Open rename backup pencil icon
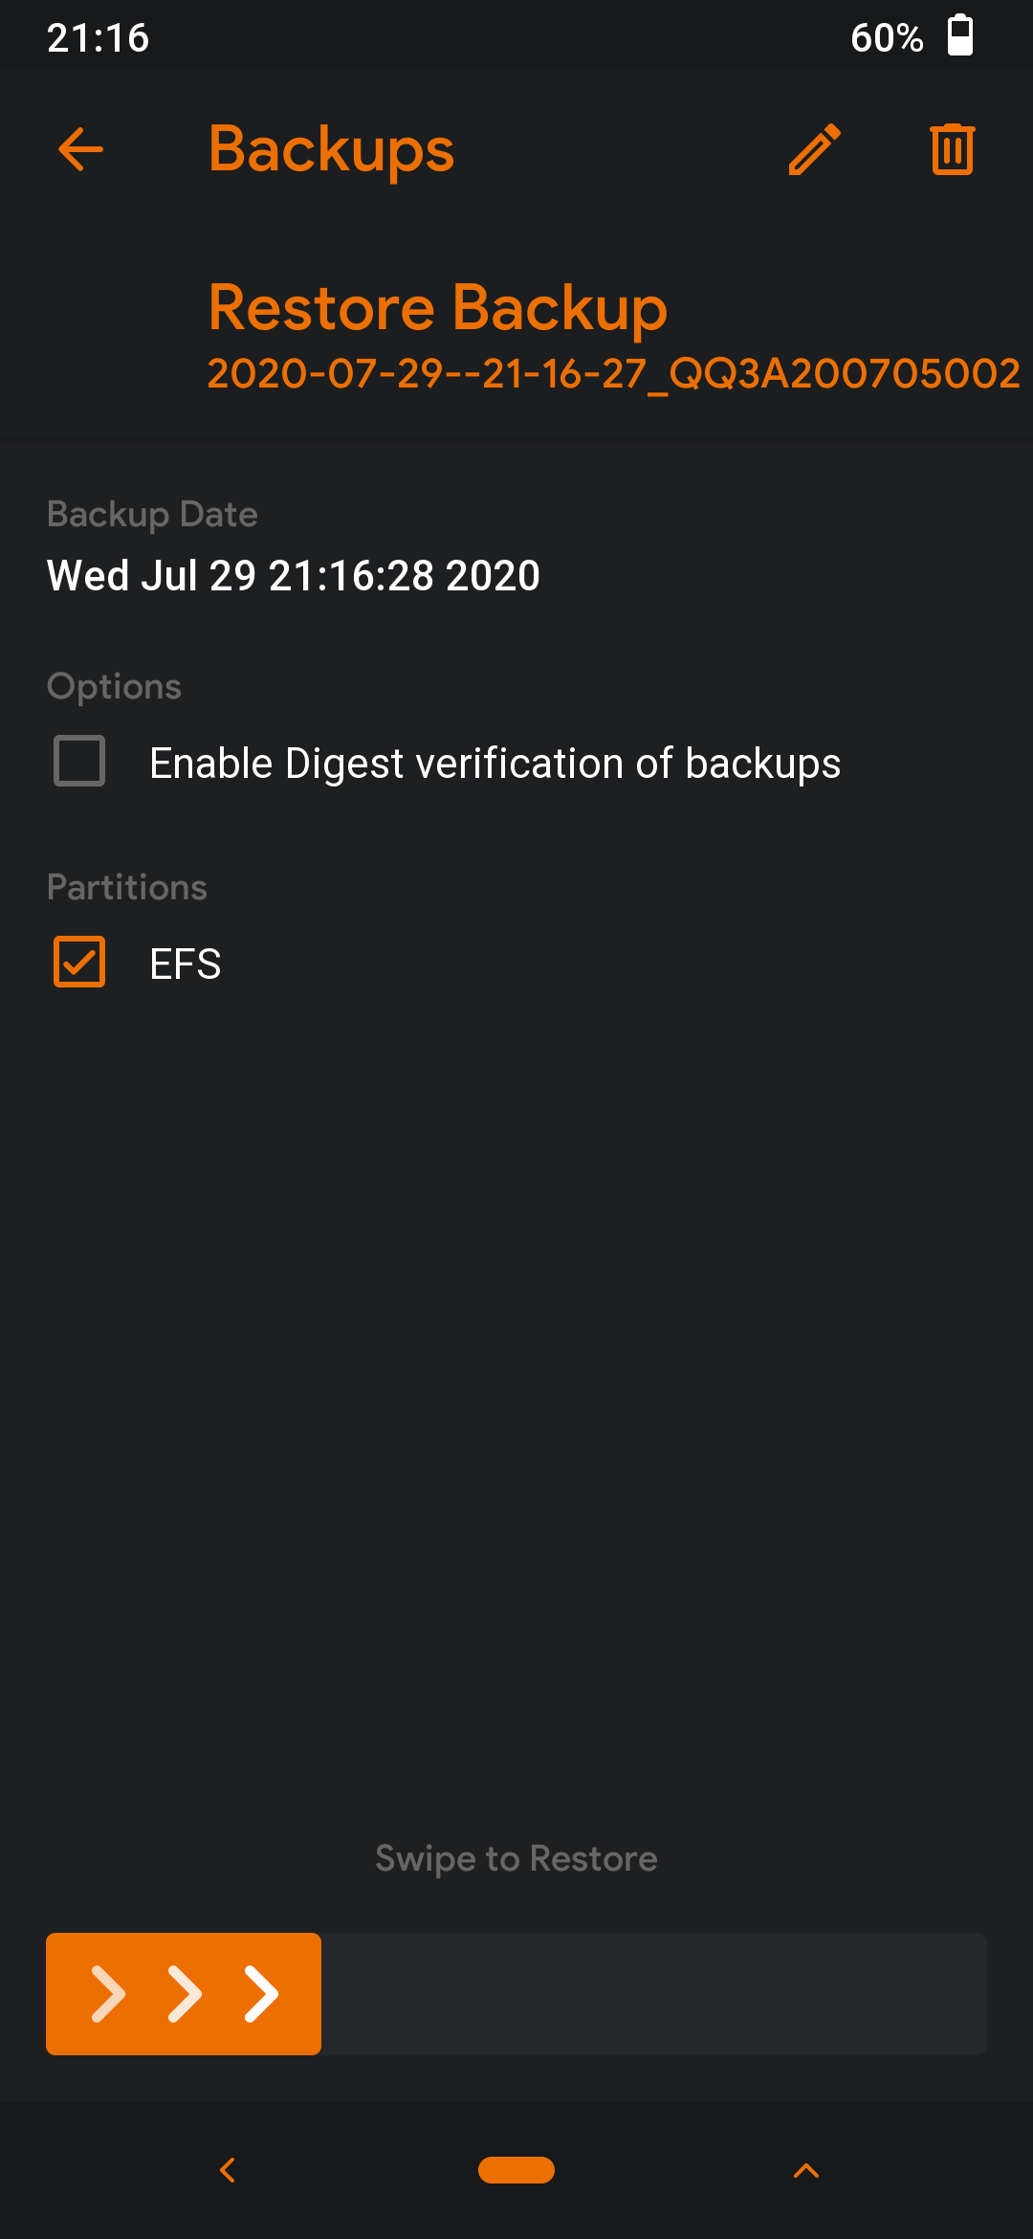 815,149
